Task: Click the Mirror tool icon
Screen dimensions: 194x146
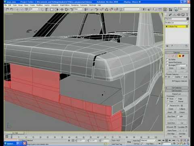Action: coord(144,9)
